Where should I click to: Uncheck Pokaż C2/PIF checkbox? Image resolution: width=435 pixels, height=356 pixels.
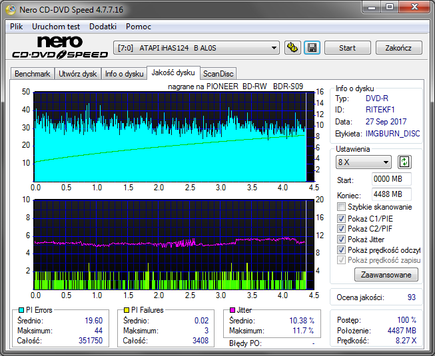coord(341,229)
